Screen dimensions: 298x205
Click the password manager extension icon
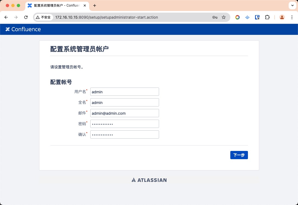click(257, 17)
